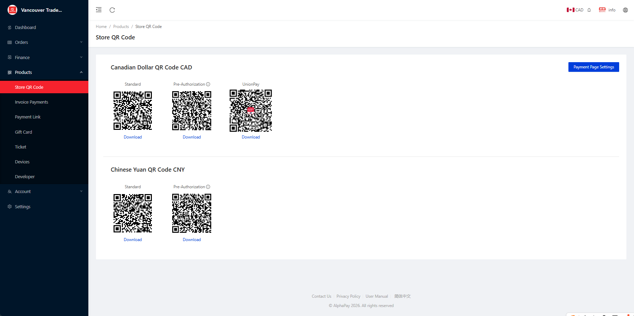Open Invoice Payments in the sidebar
Viewport: 634px width, 316px height.
(31, 102)
